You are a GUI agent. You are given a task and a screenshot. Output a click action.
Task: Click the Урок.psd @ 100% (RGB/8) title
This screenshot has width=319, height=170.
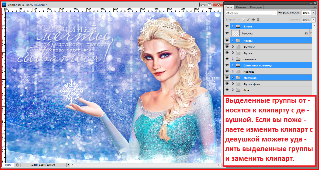(x=27, y=4)
